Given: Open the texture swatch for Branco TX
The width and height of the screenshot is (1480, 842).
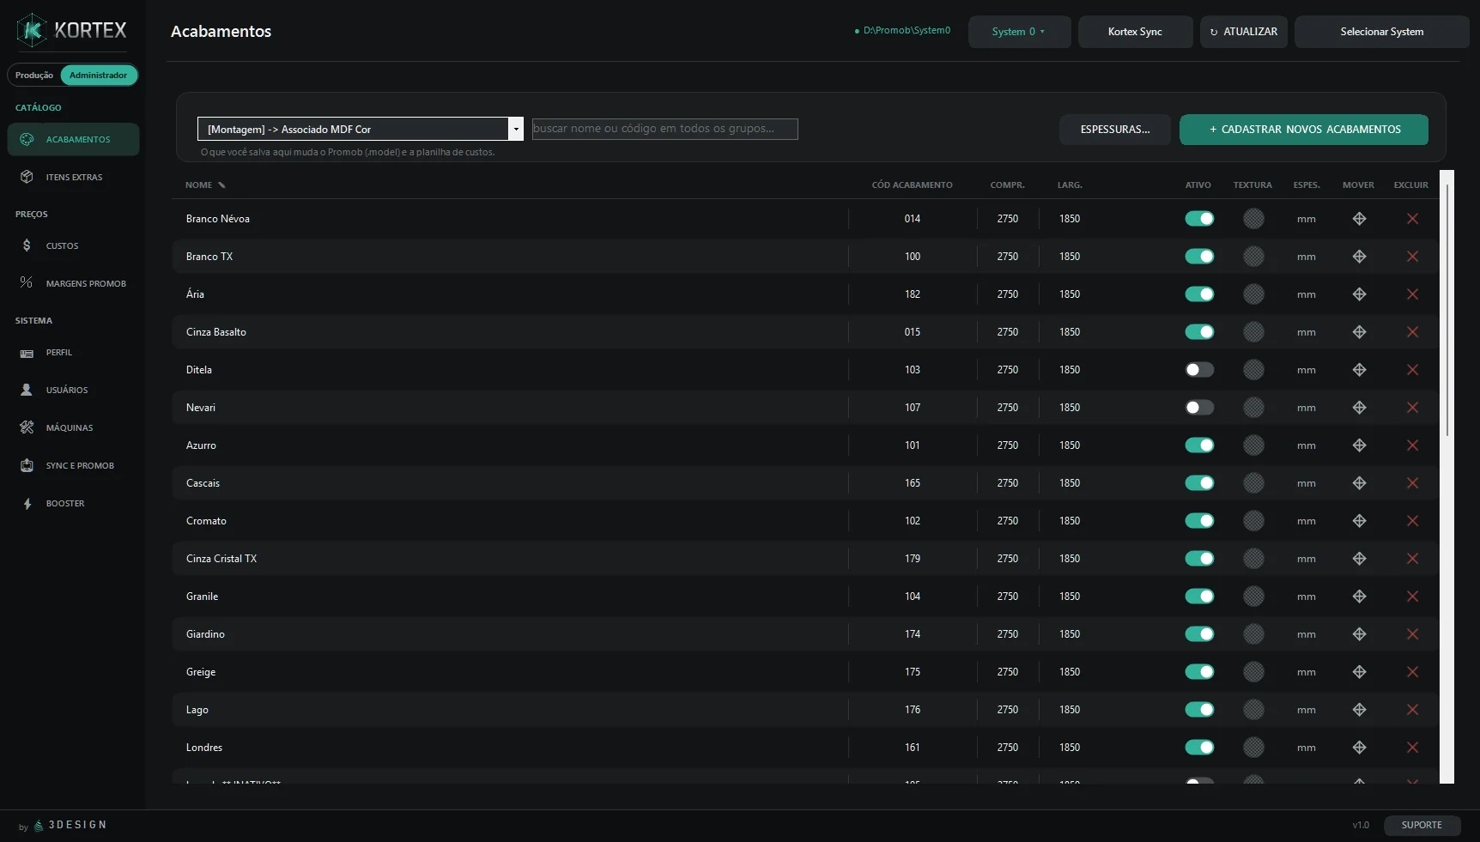Looking at the screenshot, I should click(x=1253, y=257).
